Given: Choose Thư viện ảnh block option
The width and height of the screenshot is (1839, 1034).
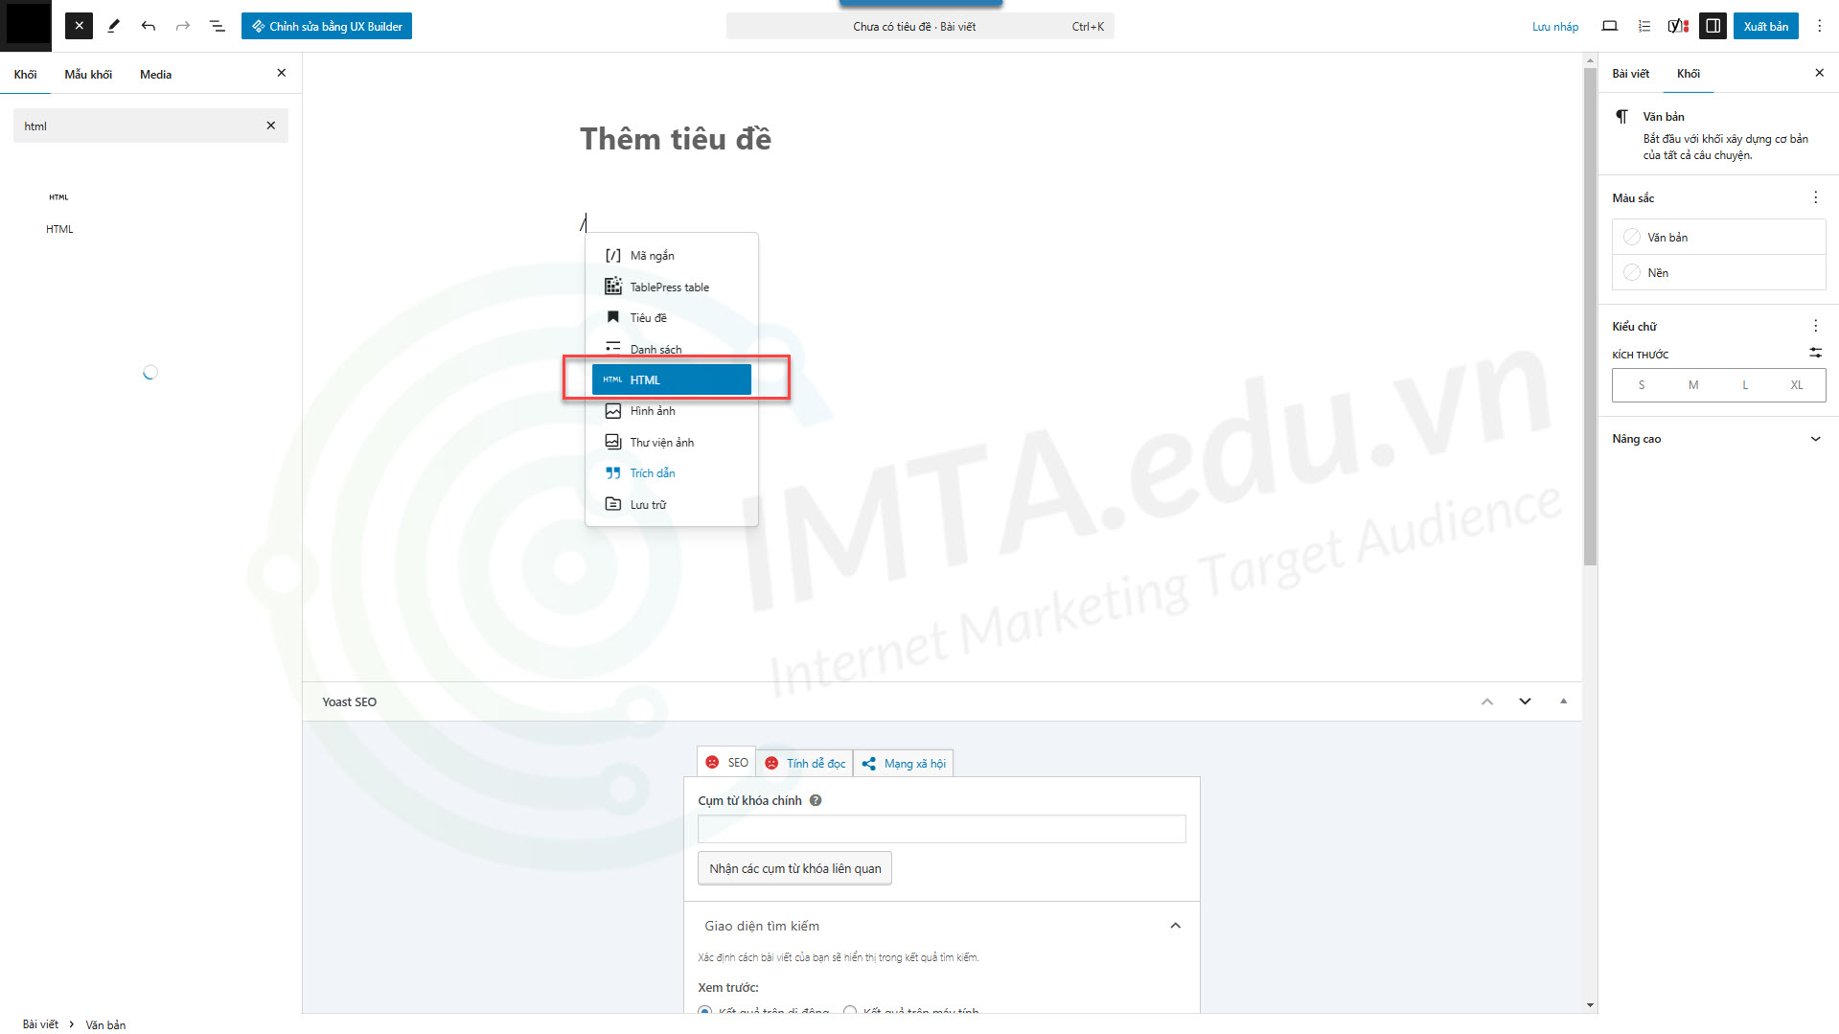Looking at the screenshot, I should [x=671, y=442].
